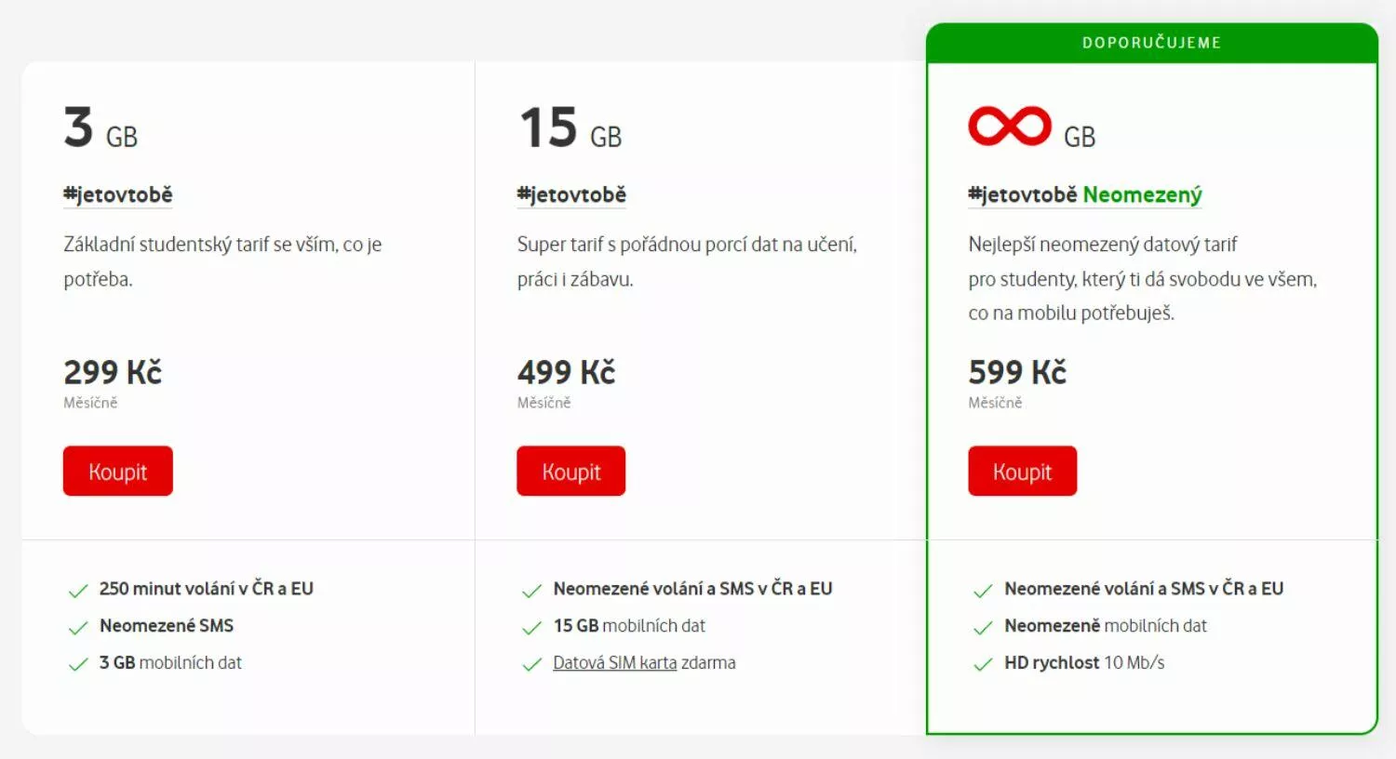Click the green DOPORUČUJEME banner
This screenshot has width=1396, height=759.
pyautogui.click(x=1152, y=43)
